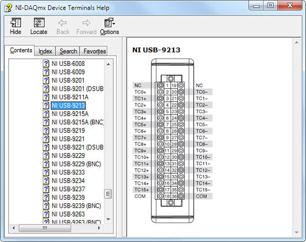This screenshot has height=242, width=306.
Task: Click the TC7+ terminal label
Action: (140, 137)
